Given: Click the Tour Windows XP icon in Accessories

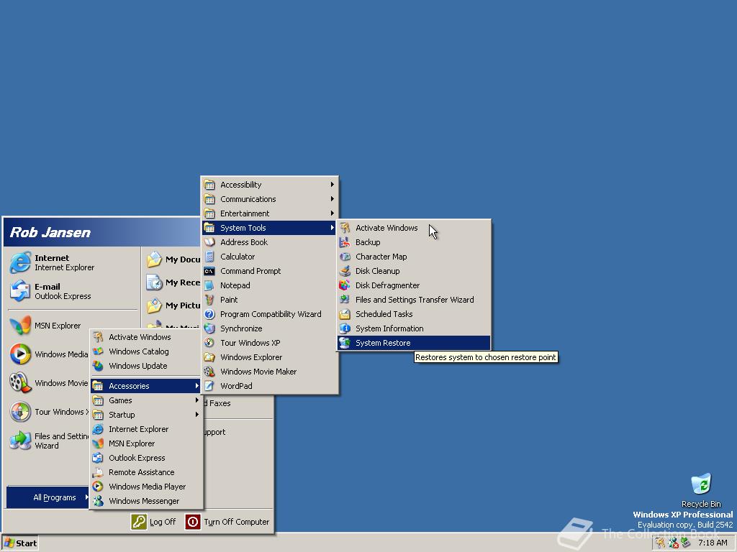Looking at the screenshot, I should pyautogui.click(x=209, y=343).
